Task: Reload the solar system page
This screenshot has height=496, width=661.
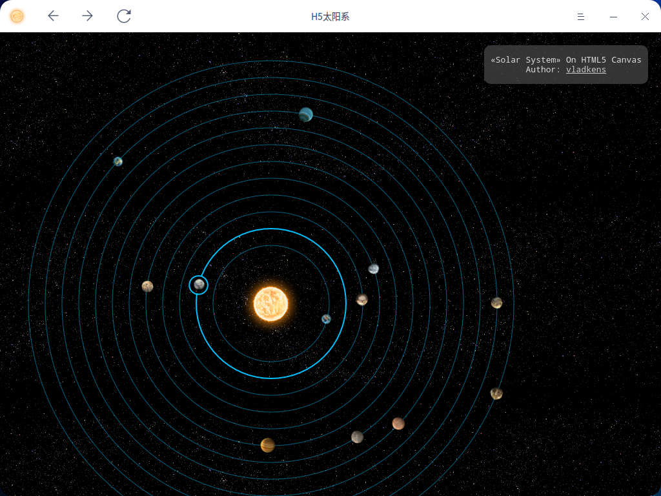Action: (x=124, y=16)
